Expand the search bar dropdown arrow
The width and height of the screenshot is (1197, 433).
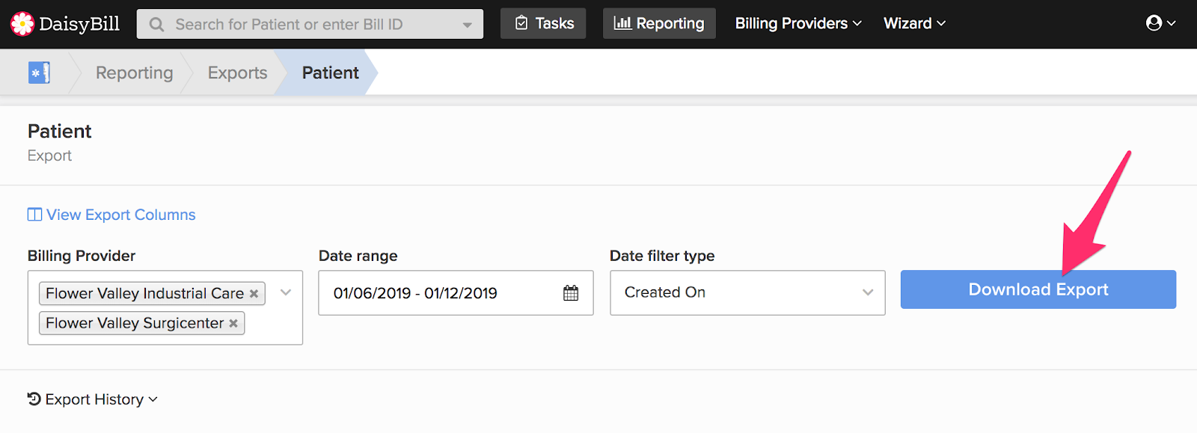pos(468,25)
